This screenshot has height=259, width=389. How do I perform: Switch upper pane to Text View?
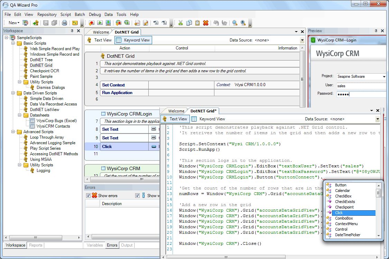click(x=99, y=40)
